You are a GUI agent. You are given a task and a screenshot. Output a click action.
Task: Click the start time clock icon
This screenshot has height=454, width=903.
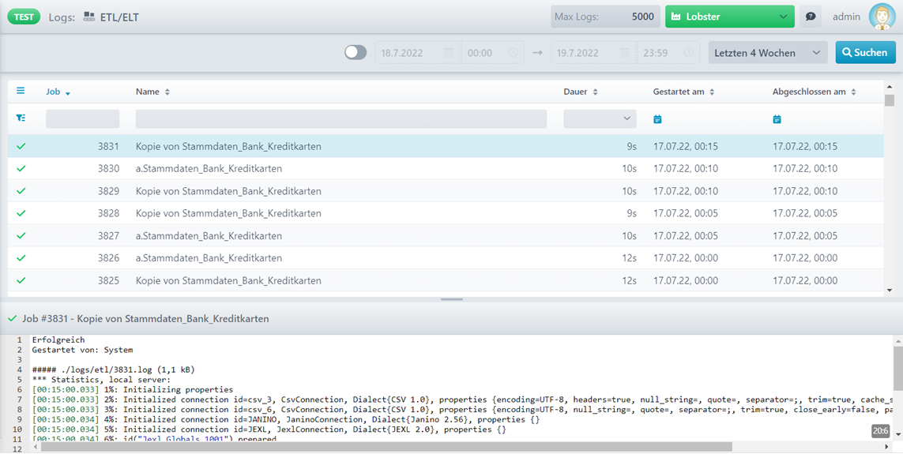click(x=513, y=52)
